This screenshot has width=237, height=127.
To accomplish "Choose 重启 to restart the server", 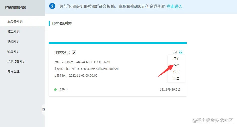I will coord(176,78).
